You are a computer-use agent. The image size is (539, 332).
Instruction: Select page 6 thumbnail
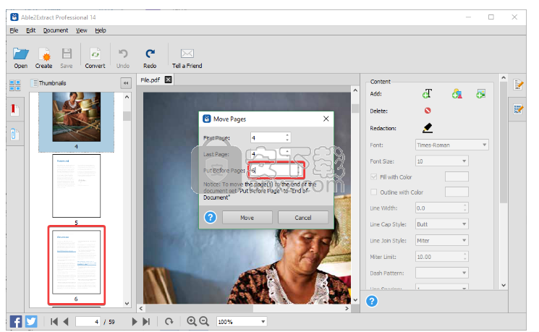(x=76, y=262)
